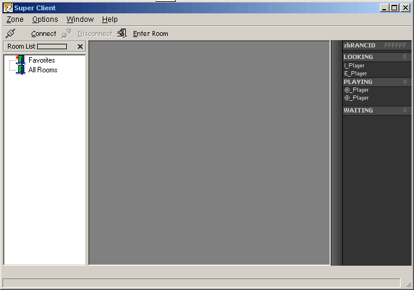
Task: Select E_Player in the LOOKING list
Action: tap(356, 74)
